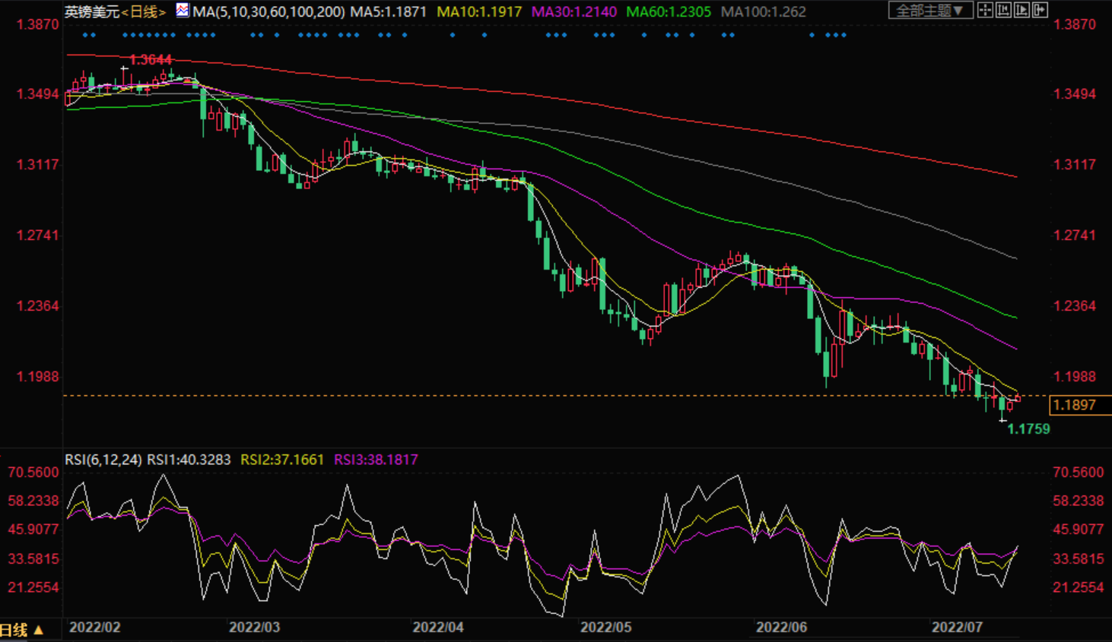Select the 英镑美元 symbol name
The height and width of the screenshot is (642, 1112).
tap(91, 12)
